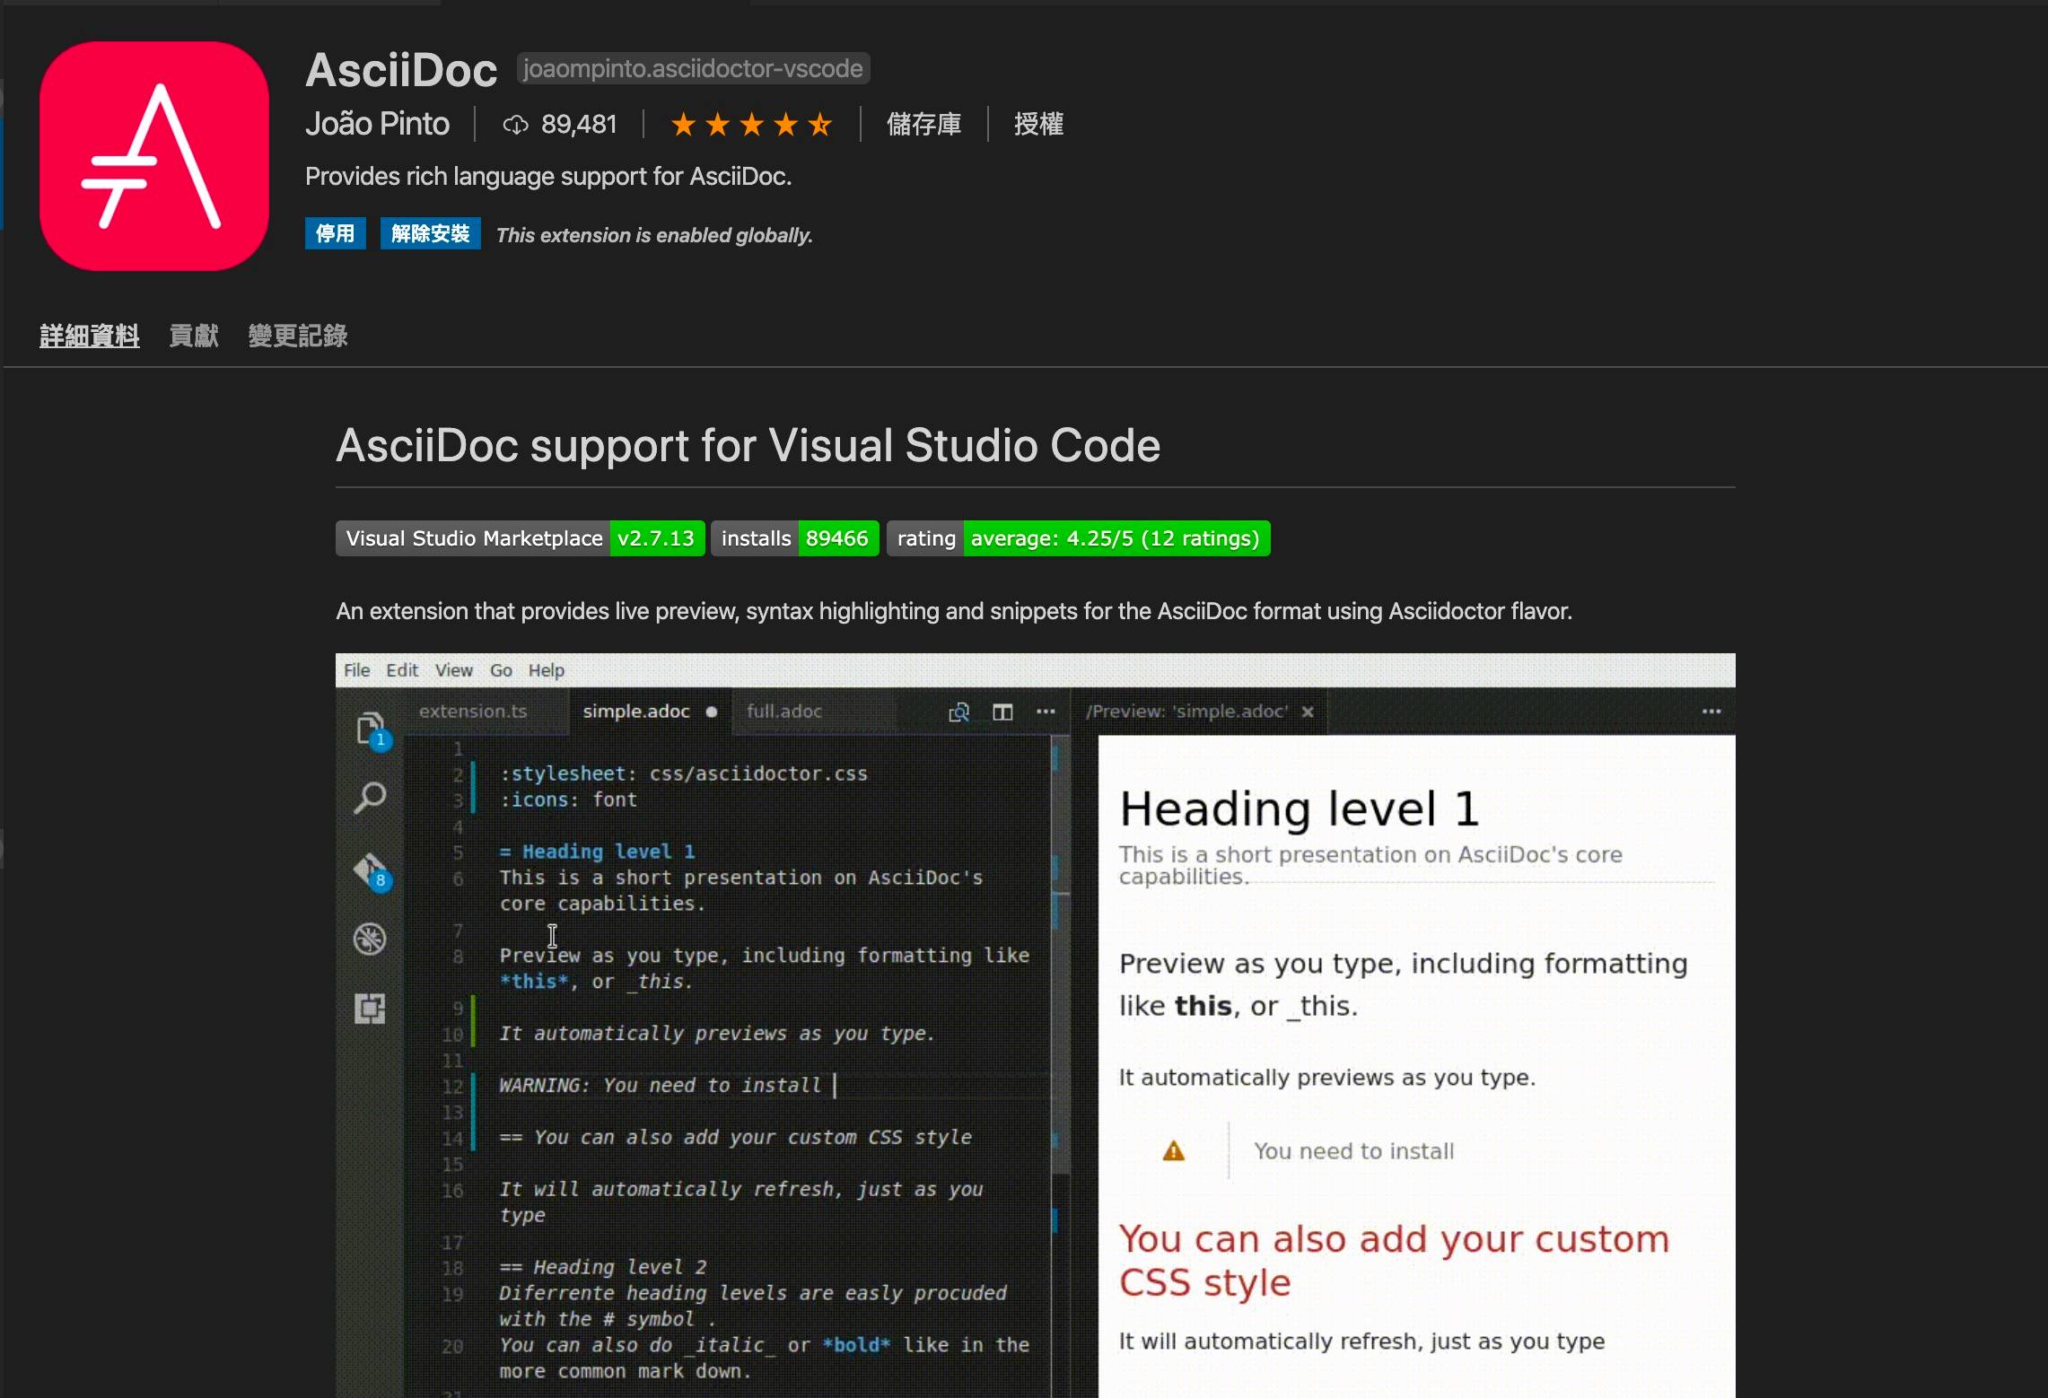Open the 儲存庫 repository link
Screen dimensions: 2048x1398
923,124
